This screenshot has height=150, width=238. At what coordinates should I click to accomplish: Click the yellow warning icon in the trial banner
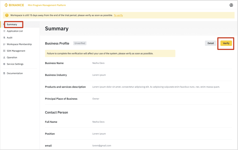point(7,15)
